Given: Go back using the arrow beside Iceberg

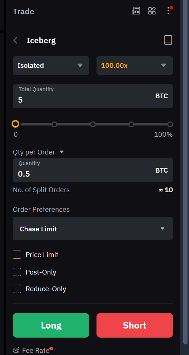Looking at the screenshot, I should click(x=15, y=41).
